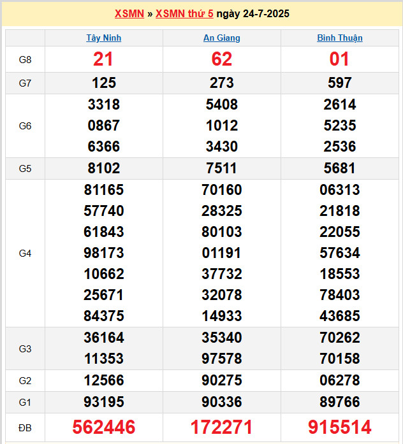Viewport: 403px width, 444px height.
Task: Click the G4 number 70160
Action: (x=222, y=190)
